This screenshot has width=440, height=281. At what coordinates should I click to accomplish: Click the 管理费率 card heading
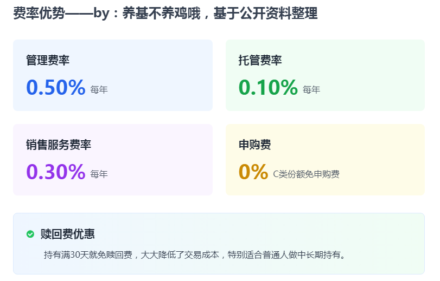point(48,60)
